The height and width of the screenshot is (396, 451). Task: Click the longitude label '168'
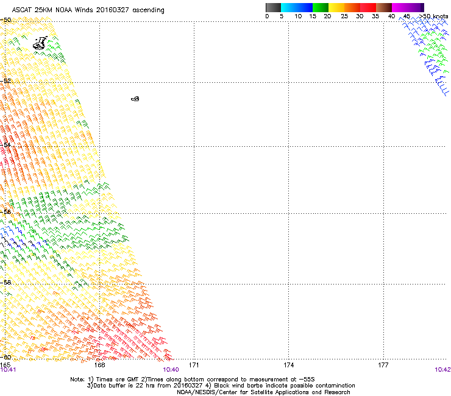(x=99, y=365)
